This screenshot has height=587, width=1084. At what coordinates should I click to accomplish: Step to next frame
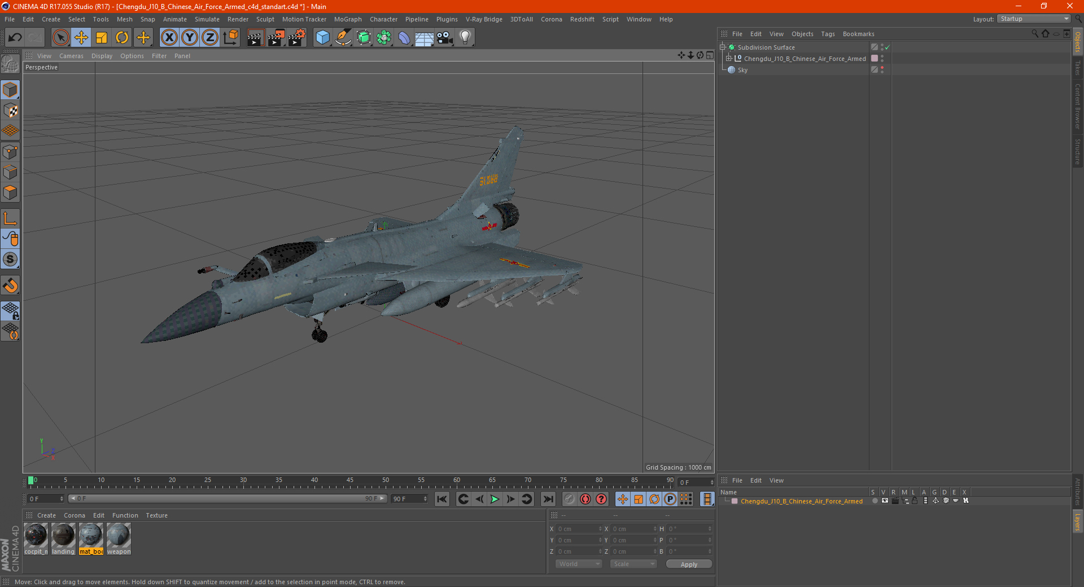[510, 499]
